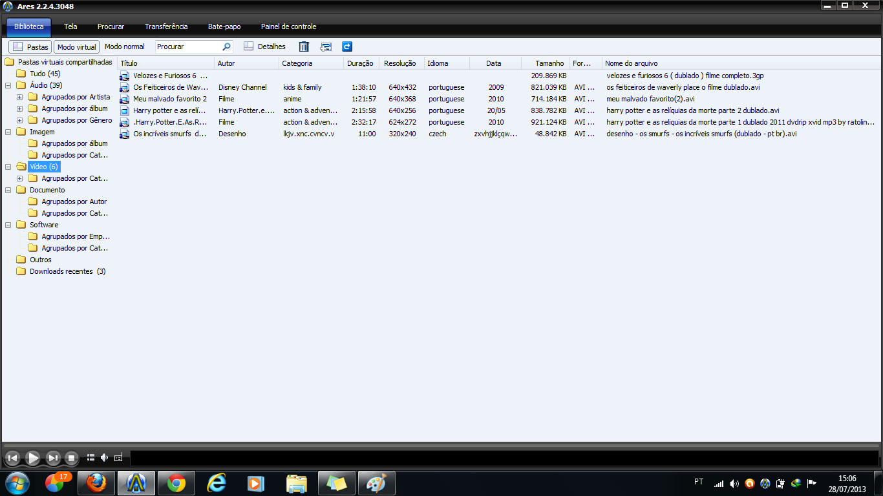Collapse the Áudio (39) tree node
This screenshot has height=496, width=883.
[x=8, y=85]
